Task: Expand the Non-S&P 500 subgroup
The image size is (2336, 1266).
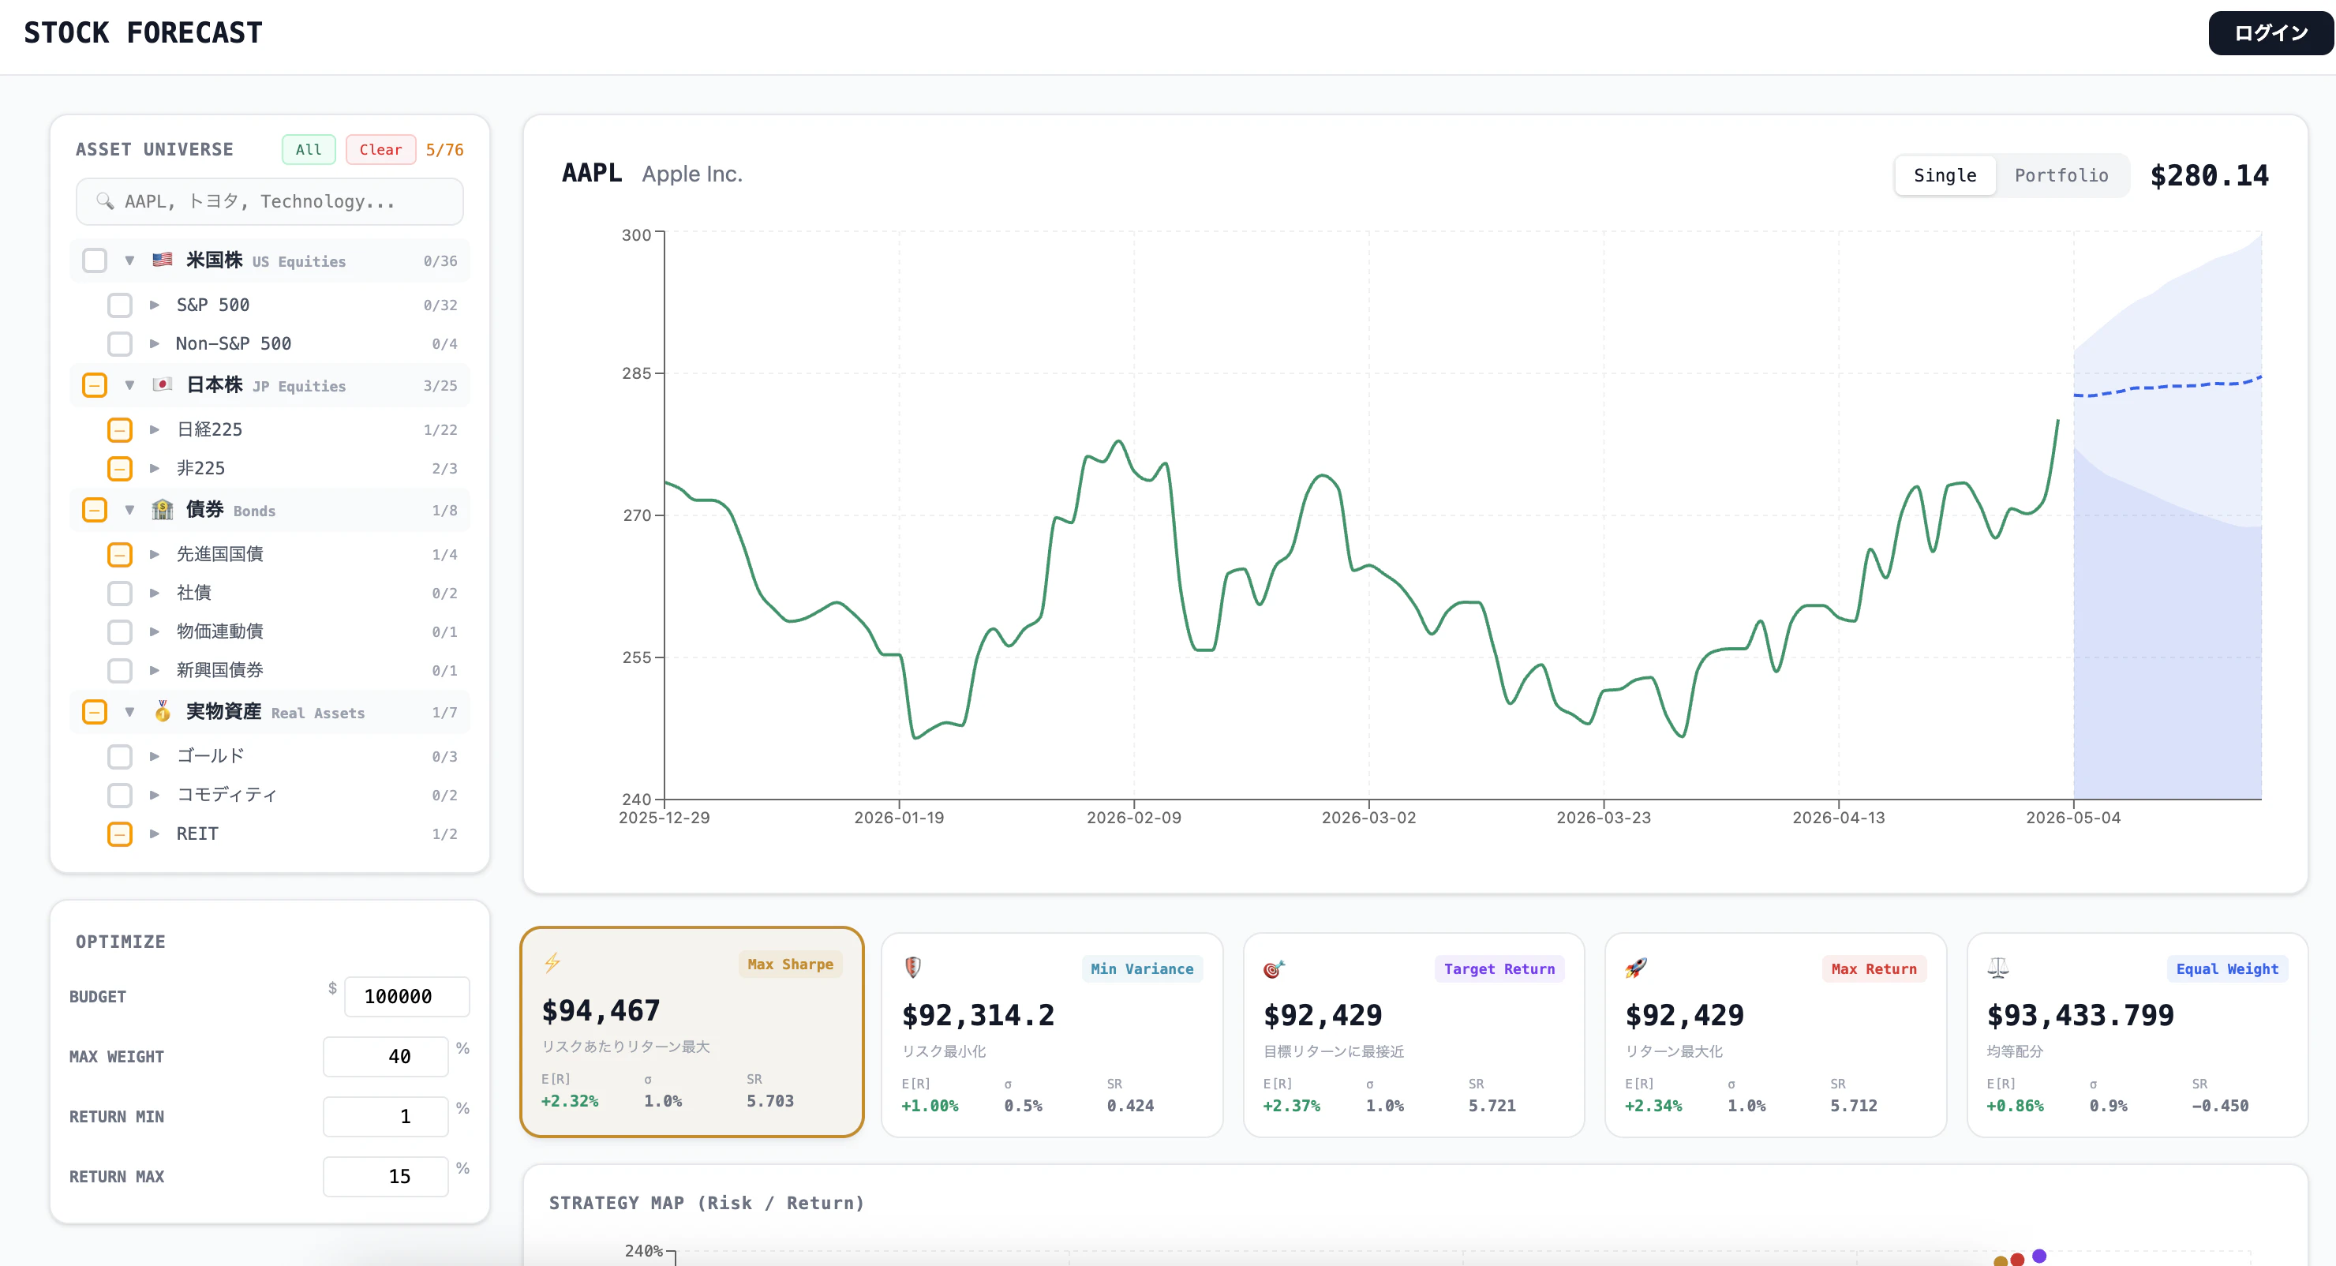Action: coord(154,343)
